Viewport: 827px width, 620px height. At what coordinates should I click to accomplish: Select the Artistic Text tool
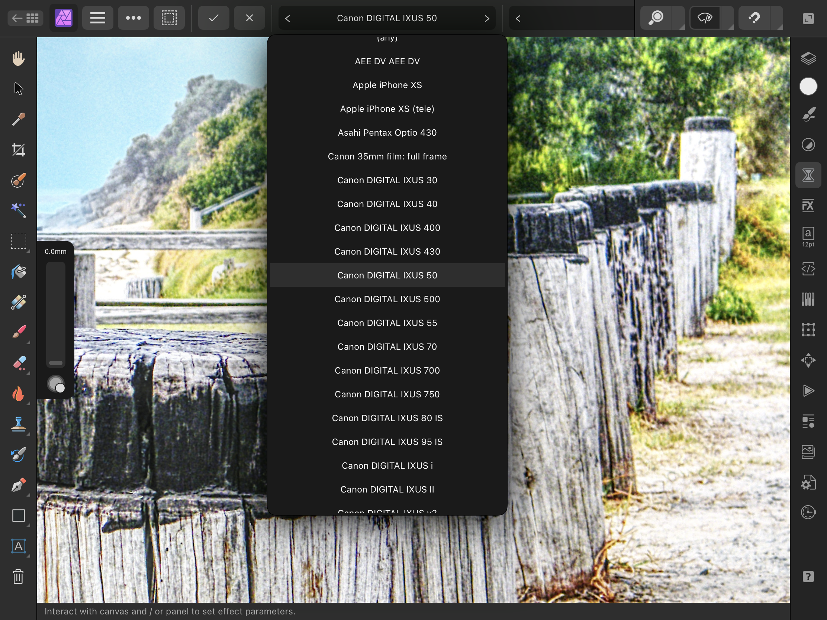pos(18,546)
